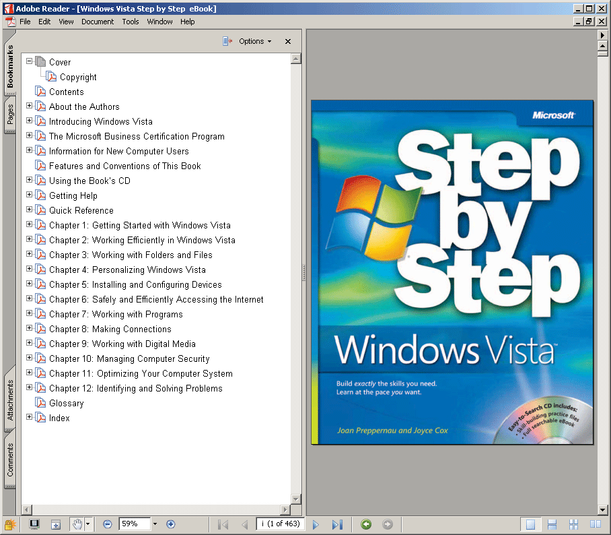Click the bookmarks panel scroll up arrow
This screenshot has height=535, width=611.
(x=296, y=59)
